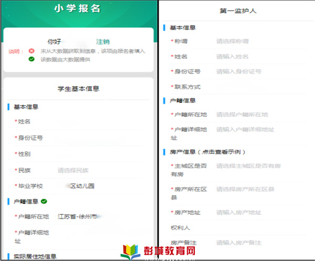Click the student 身份证号 field

pos(79,138)
